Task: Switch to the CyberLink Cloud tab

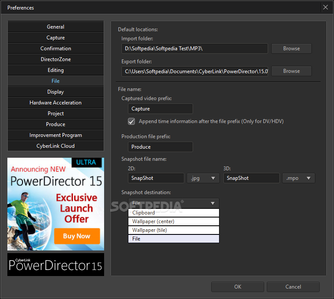Action: click(x=56, y=146)
